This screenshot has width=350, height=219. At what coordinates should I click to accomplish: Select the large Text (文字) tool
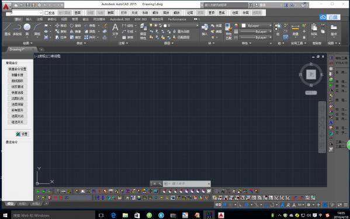pyautogui.click(x=115, y=29)
